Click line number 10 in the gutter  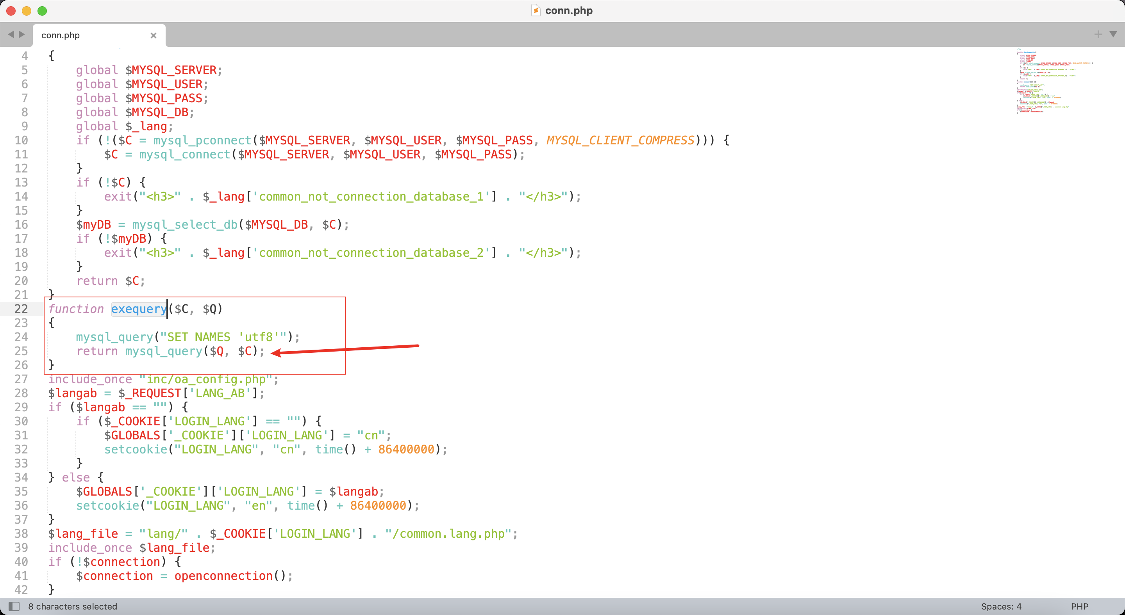click(21, 140)
